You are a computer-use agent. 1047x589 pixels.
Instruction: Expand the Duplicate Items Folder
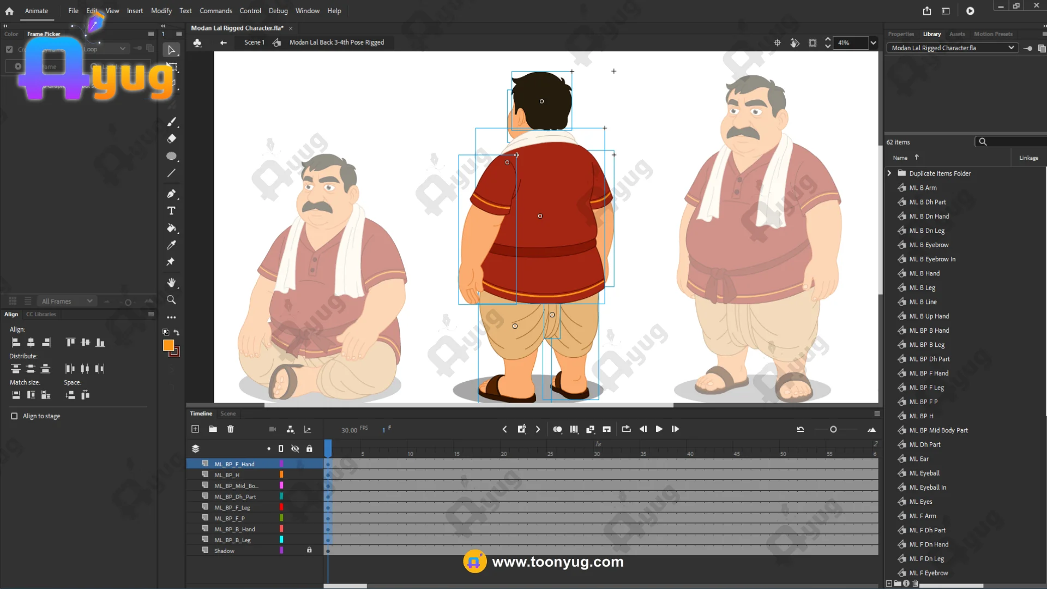click(889, 173)
